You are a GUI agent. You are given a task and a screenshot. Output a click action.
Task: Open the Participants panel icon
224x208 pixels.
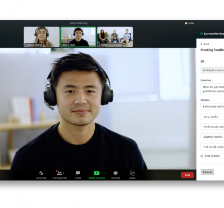click(59, 173)
